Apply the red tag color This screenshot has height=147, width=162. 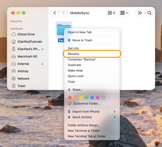70,98
